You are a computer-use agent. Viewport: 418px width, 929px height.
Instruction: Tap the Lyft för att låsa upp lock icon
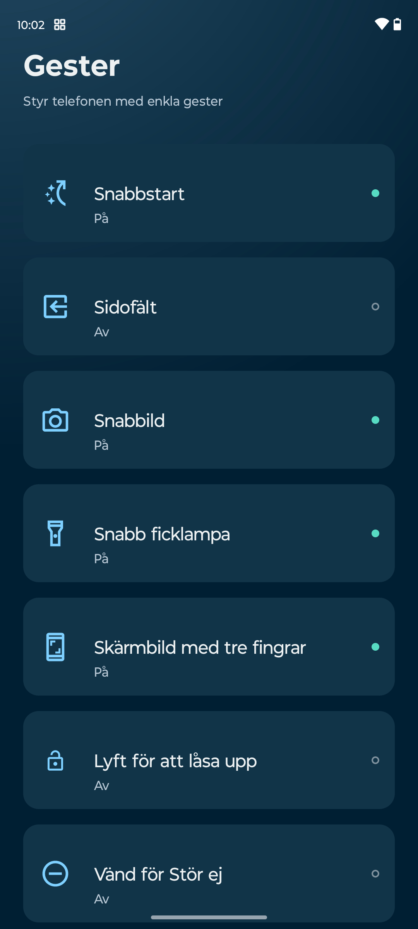pyautogui.click(x=55, y=760)
